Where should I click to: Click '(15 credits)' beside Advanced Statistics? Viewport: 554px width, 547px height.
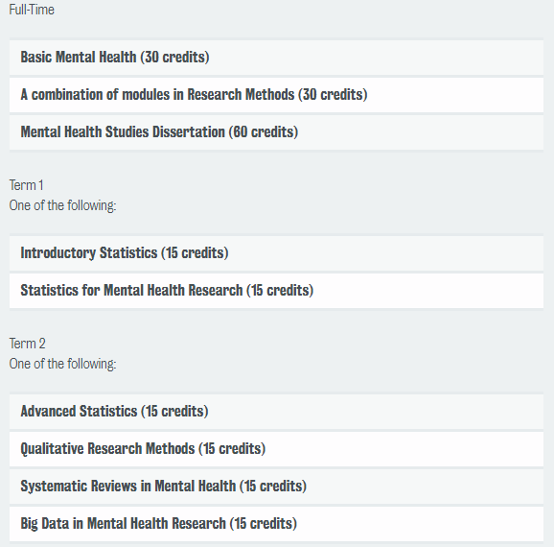click(x=174, y=411)
